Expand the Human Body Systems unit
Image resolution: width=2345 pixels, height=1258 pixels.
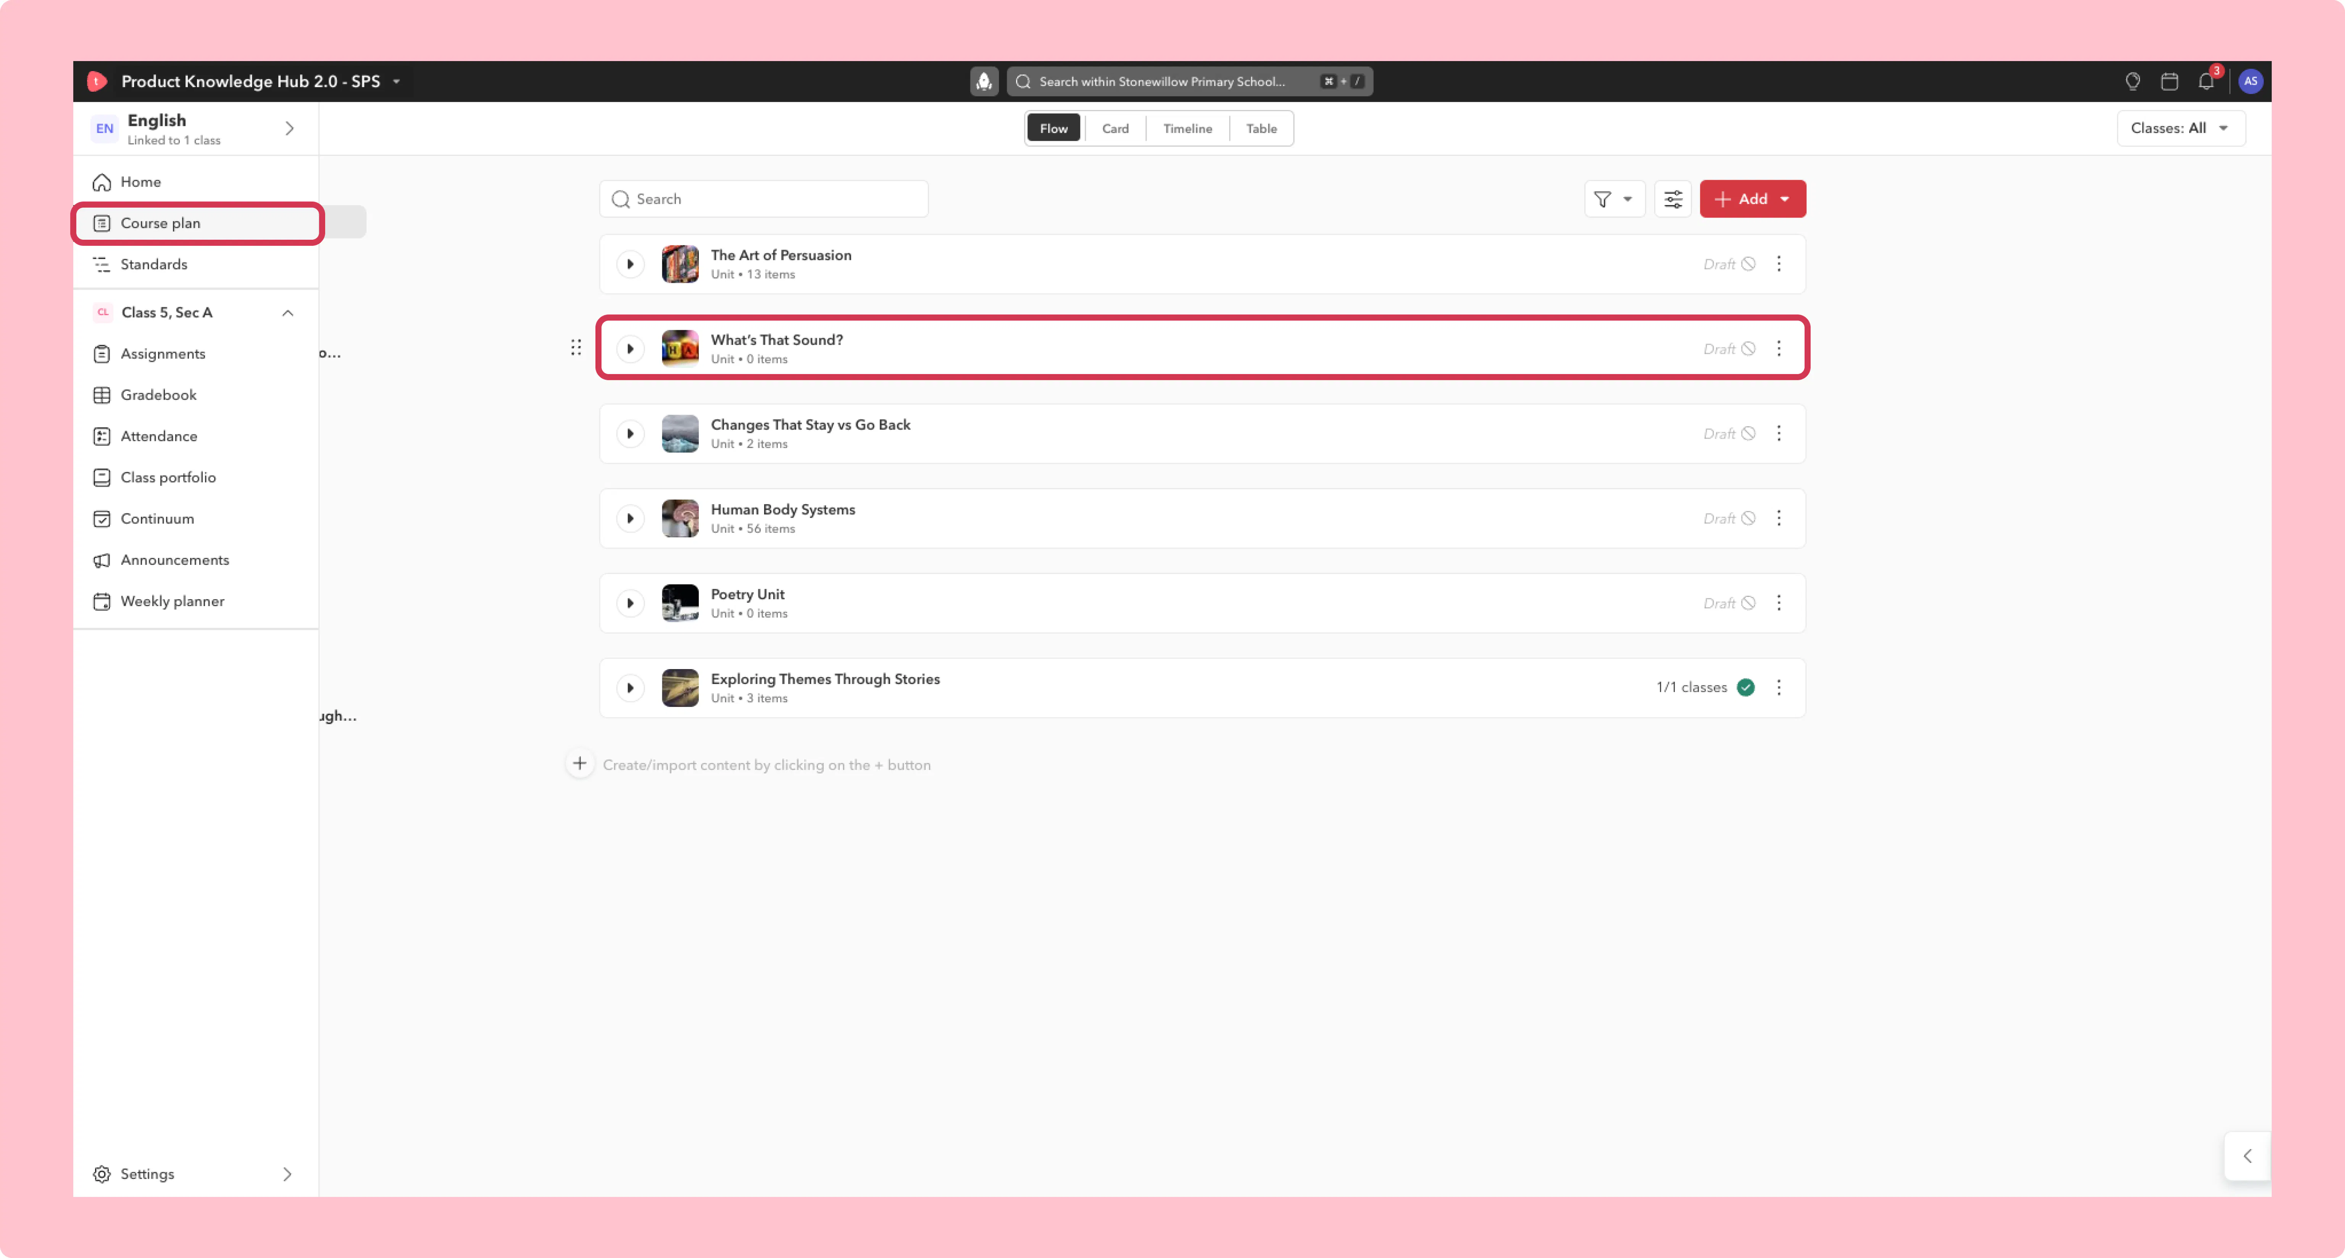tap(630, 518)
